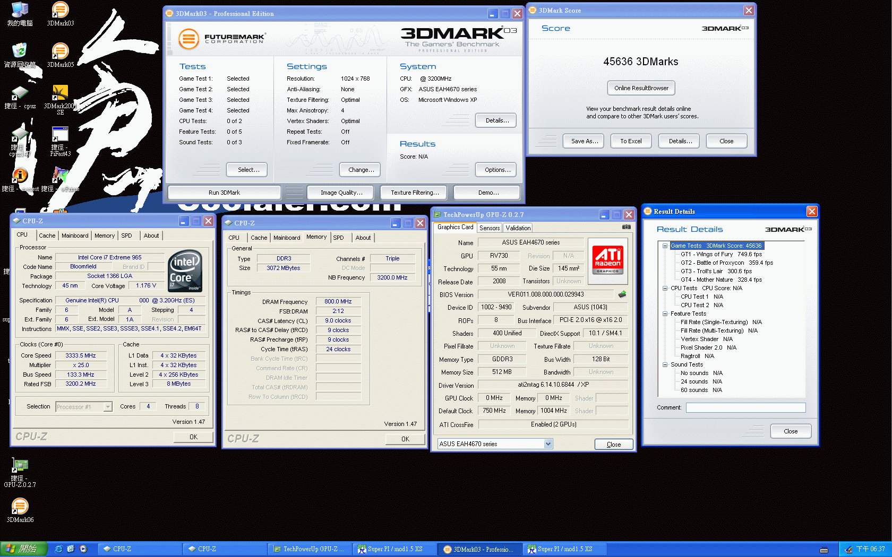Switch to Validation tab in GPU-Z

click(x=518, y=228)
